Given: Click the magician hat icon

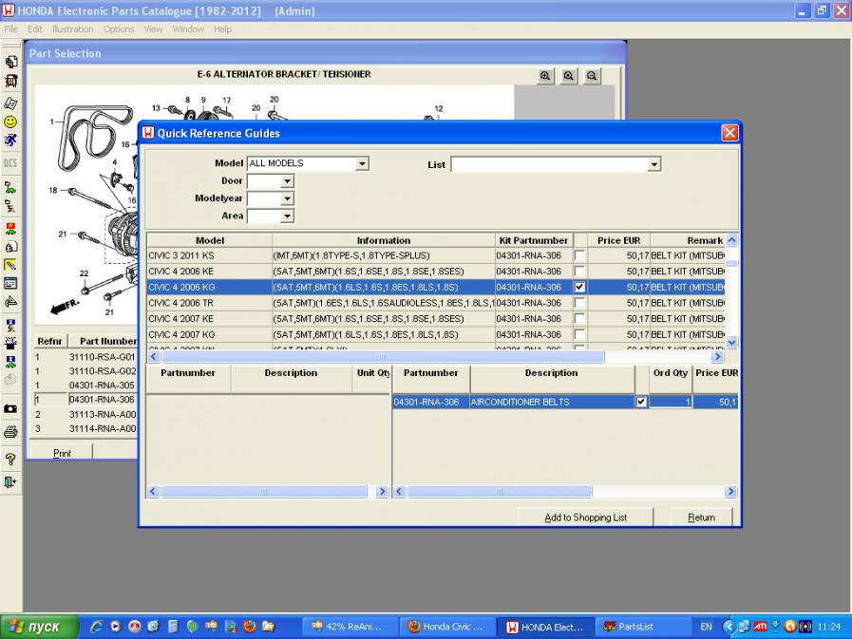Looking at the screenshot, I should click(10, 344).
